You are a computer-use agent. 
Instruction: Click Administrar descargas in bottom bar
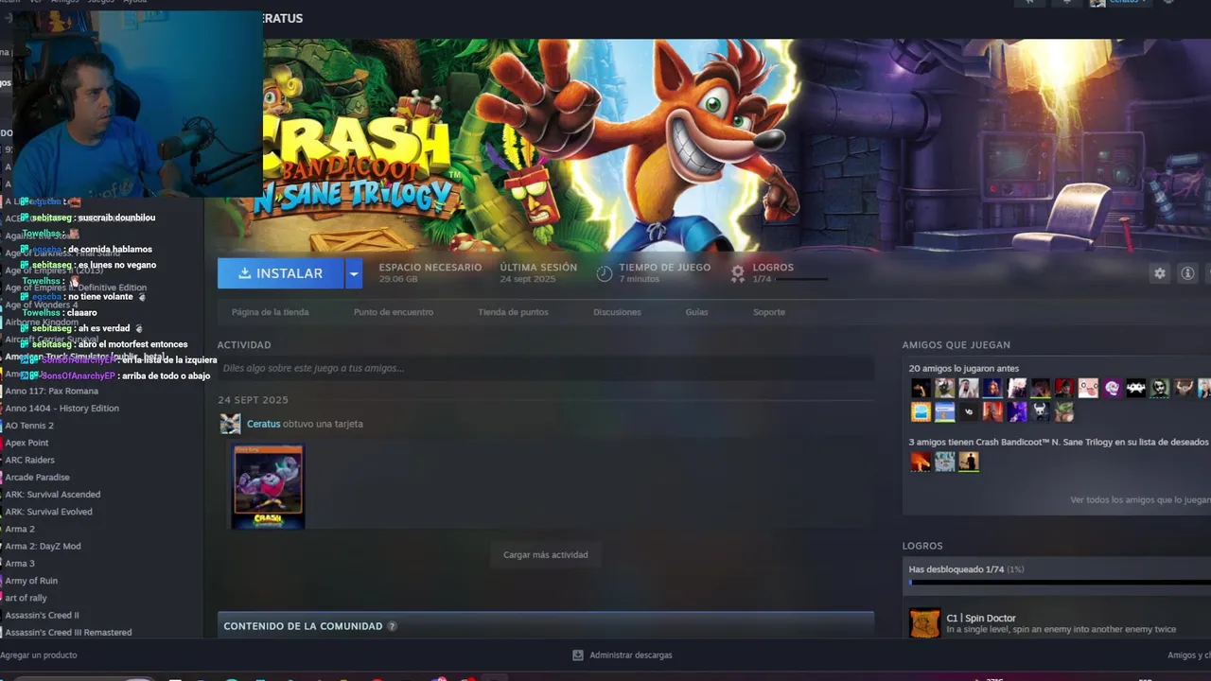(x=630, y=655)
